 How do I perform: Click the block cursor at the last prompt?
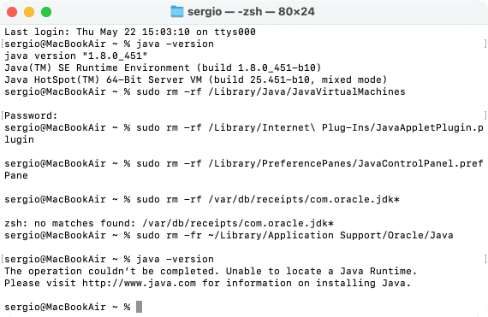coord(139,307)
